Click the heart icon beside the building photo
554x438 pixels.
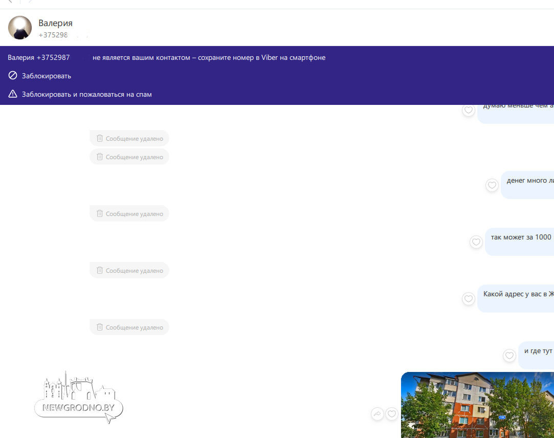pos(392,414)
